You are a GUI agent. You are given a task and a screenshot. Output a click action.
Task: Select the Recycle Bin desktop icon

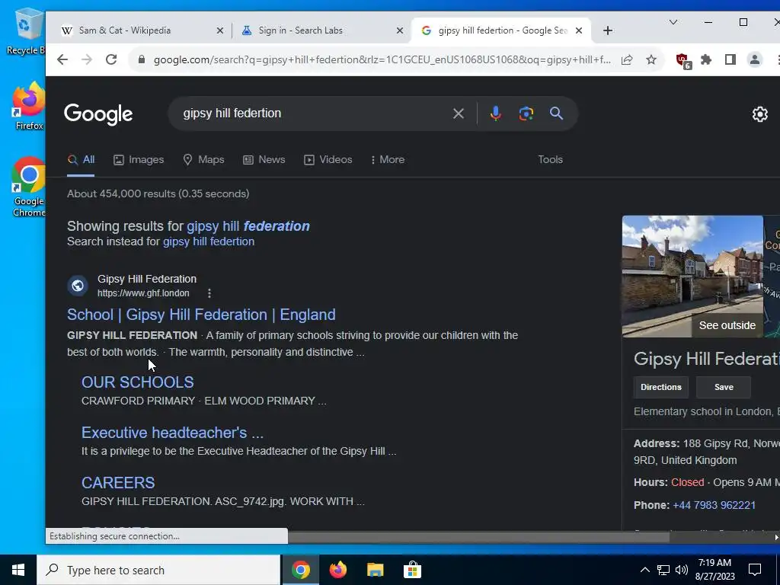coord(25,31)
